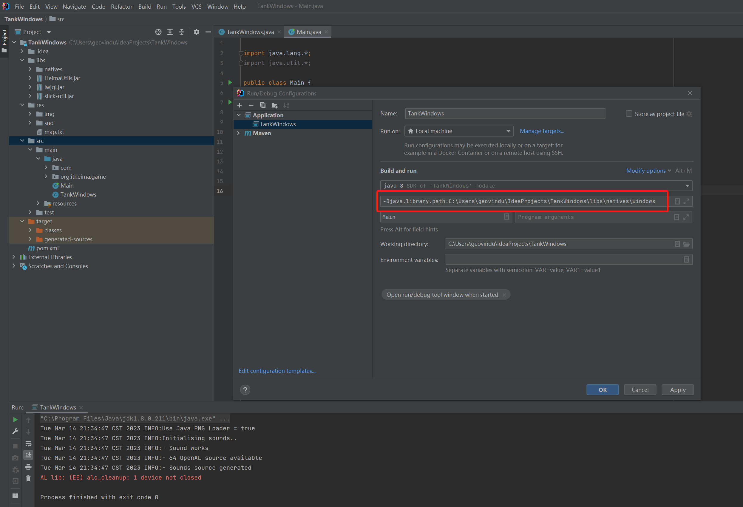
Task: Click the Soft-Wrap icon in Run console
Action: [28, 444]
